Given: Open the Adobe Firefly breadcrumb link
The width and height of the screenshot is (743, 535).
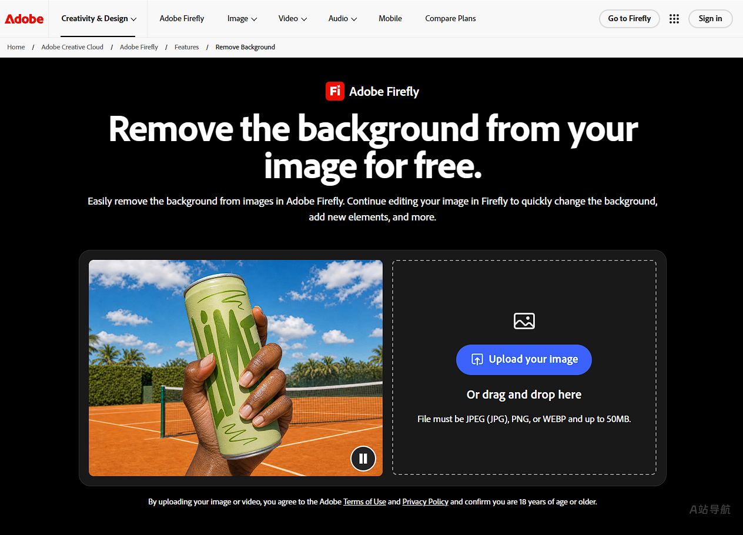Looking at the screenshot, I should tap(139, 47).
